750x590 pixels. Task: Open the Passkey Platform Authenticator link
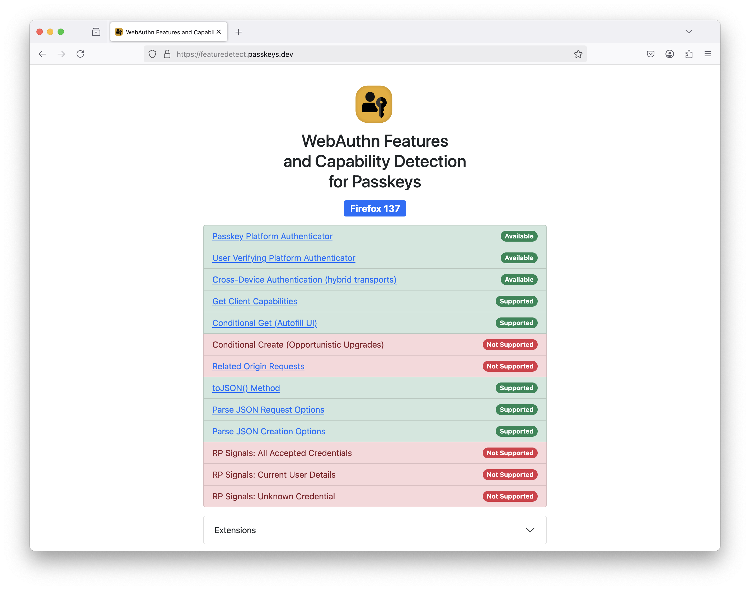272,236
